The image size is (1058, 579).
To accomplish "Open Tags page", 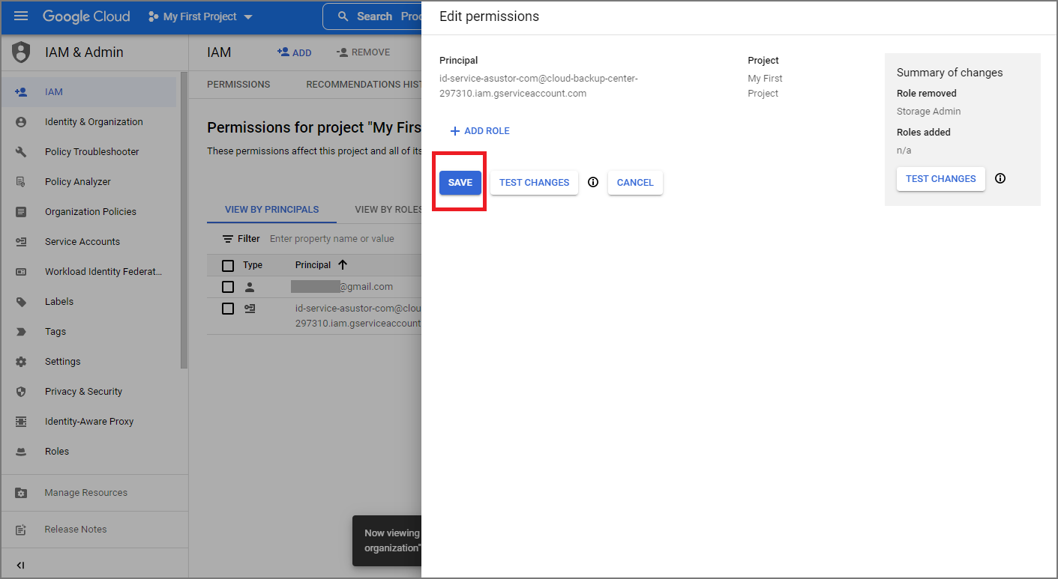I will point(55,332).
